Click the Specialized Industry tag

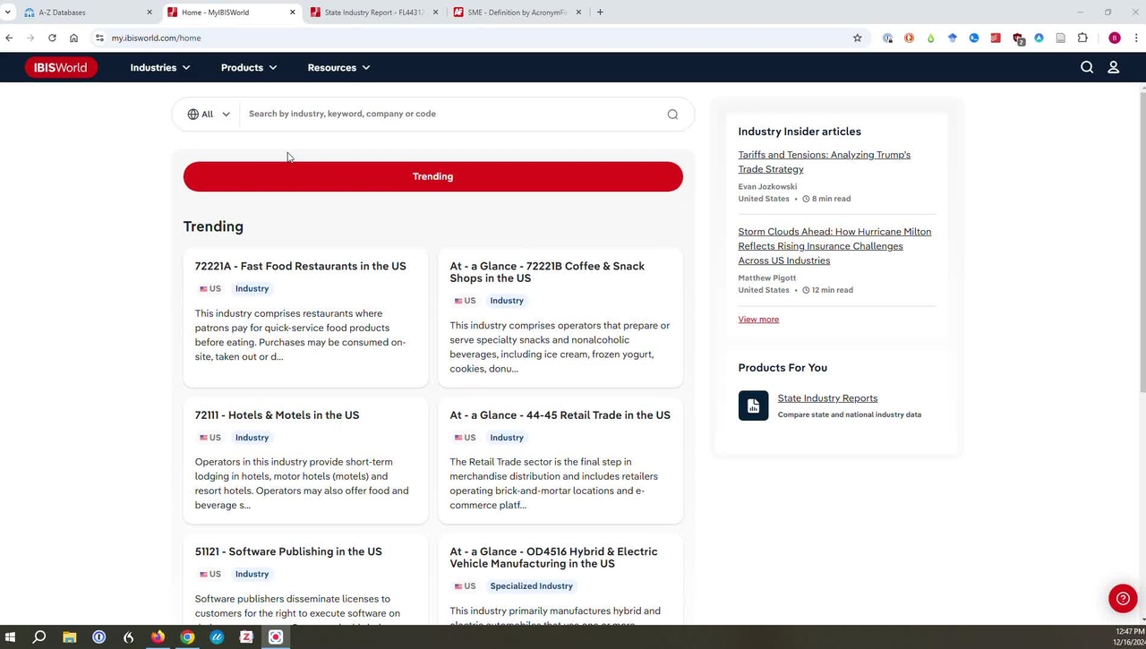[x=532, y=586]
